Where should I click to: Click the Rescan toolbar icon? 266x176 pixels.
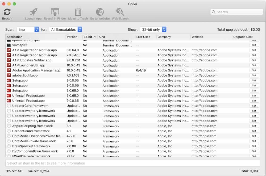(7, 12)
